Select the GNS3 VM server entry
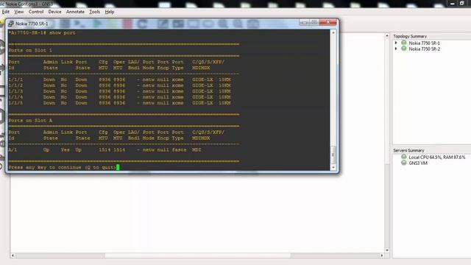471x265 pixels. [418, 163]
